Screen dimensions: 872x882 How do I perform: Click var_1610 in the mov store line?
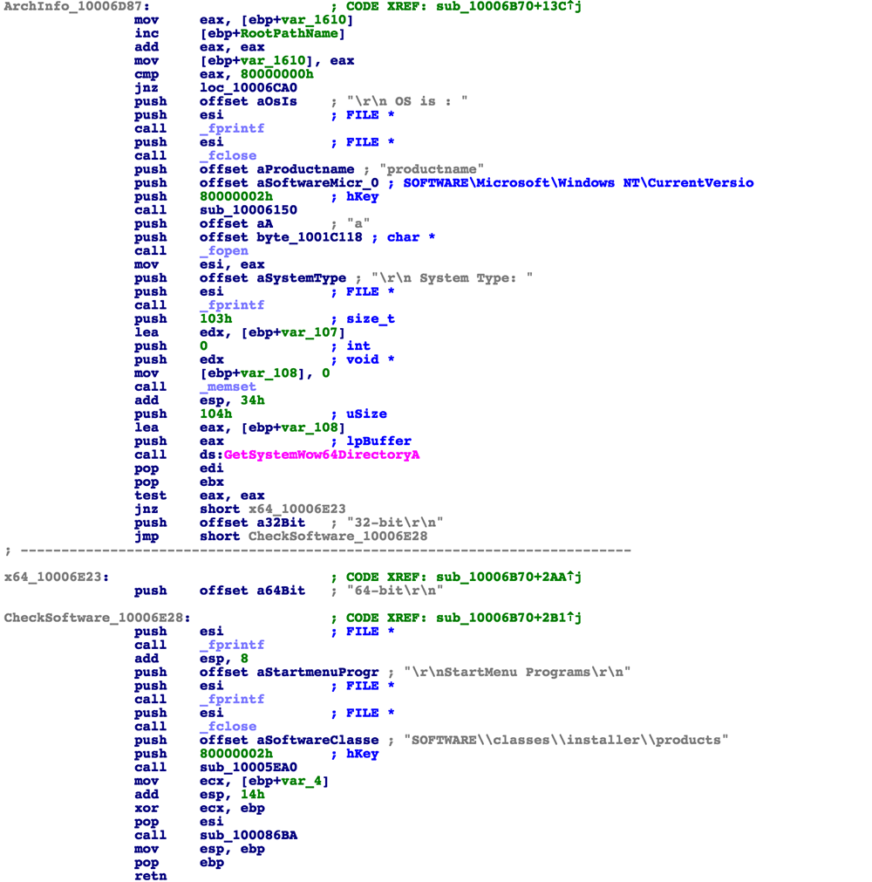click(273, 61)
